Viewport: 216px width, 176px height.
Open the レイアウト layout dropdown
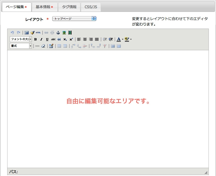click(x=74, y=18)
